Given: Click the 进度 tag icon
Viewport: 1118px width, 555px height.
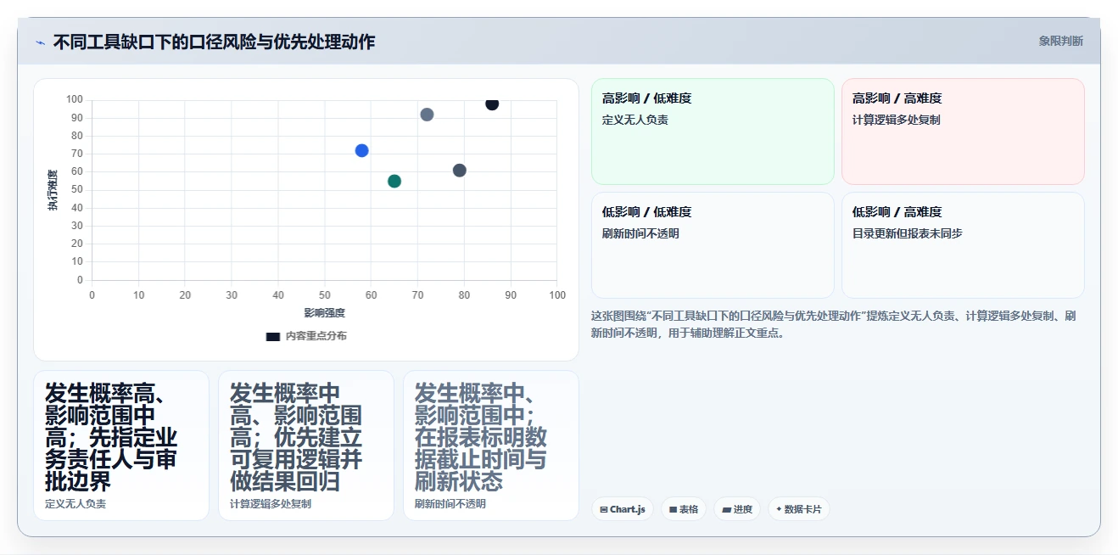Looking at the screenshot, I should pyautogui.click(x=727, y=510).
